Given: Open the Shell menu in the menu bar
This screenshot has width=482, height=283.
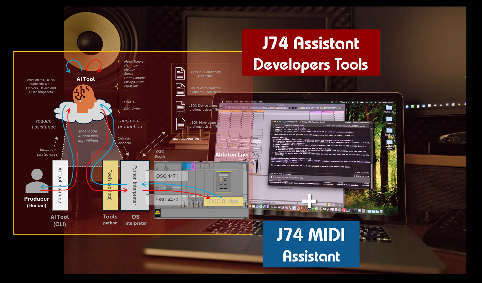Looking at the screenshot, I should click(x=236, y=102).
